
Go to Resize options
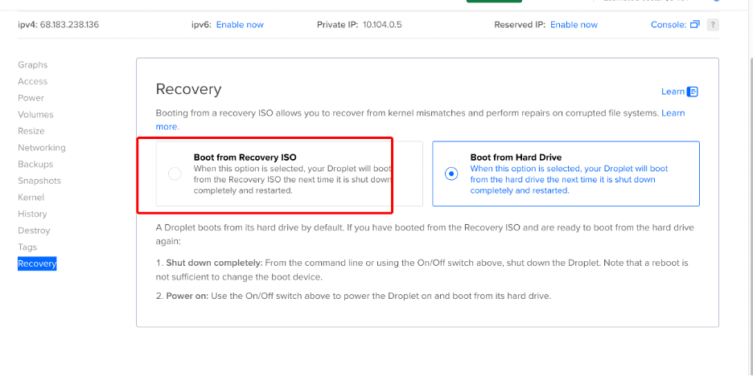[31, 131]
